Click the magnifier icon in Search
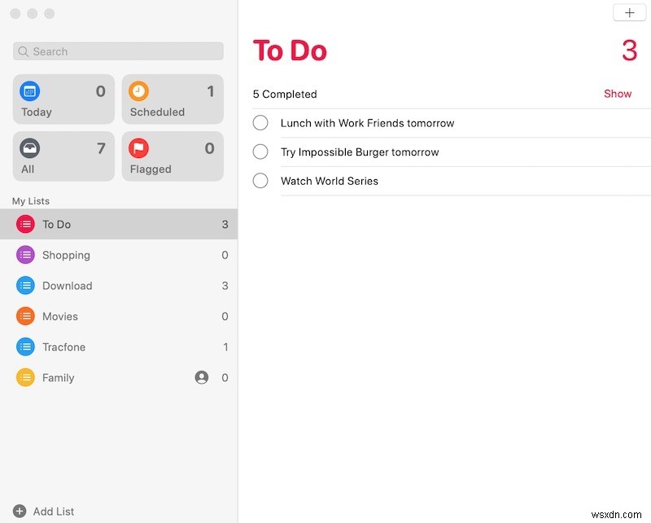Image resolution: width=651 pixels, height=523 pixels. pos(24,51)
